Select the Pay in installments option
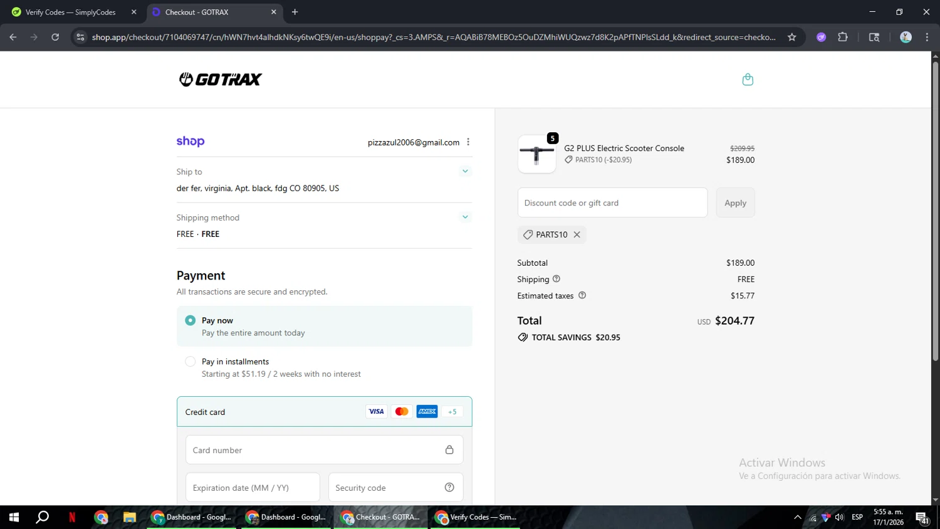 pos(325,367)
